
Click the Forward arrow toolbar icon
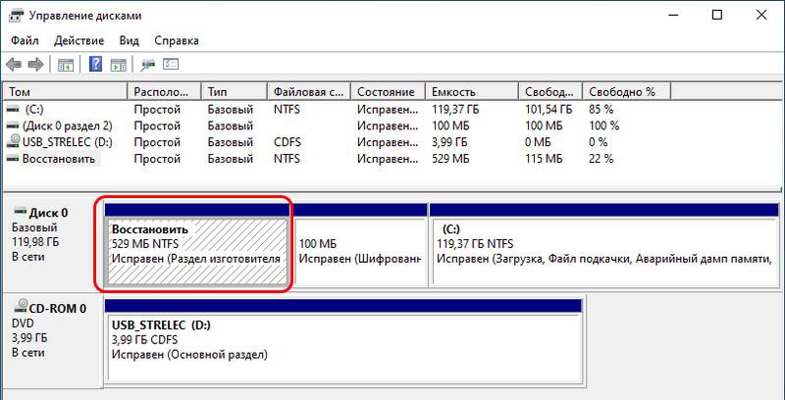pyautogui.click(x=35, y=64)
